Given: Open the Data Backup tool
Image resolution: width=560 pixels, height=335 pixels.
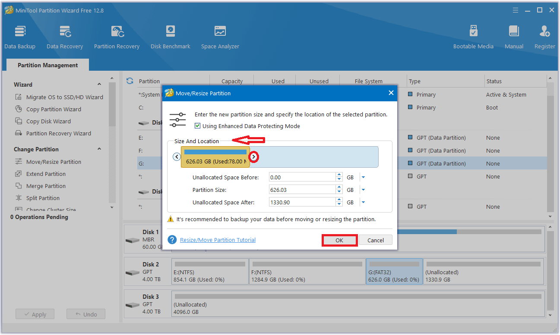Looking at the screenshot, I should [20, 37].
